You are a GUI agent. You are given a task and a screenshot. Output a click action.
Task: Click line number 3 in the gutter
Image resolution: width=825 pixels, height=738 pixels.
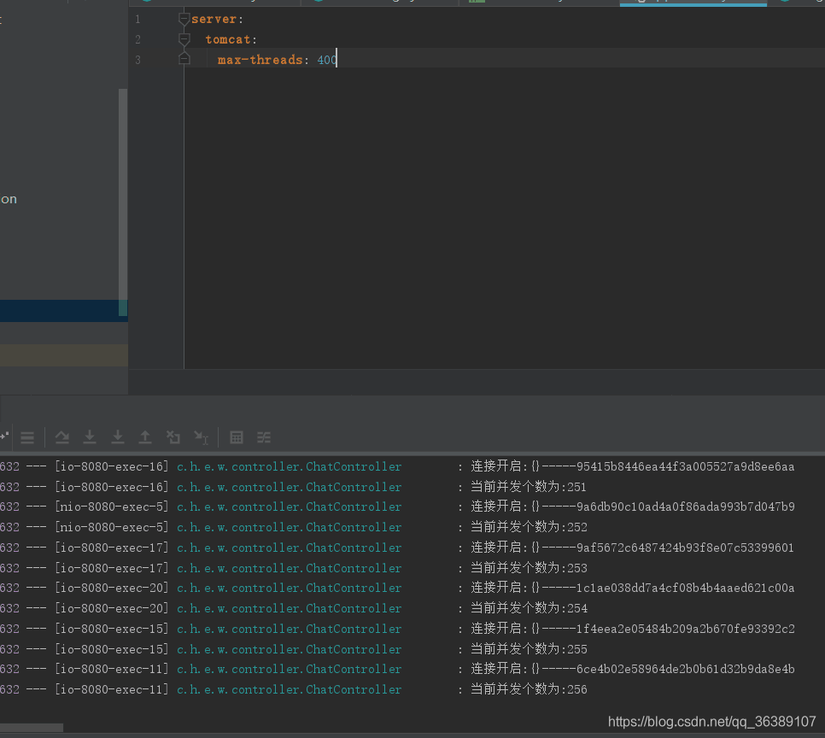pos(137,60)
